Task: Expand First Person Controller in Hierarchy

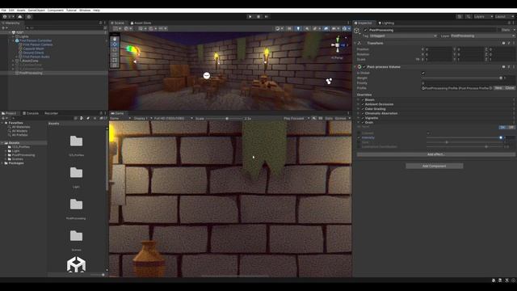Action: [14, 40]
